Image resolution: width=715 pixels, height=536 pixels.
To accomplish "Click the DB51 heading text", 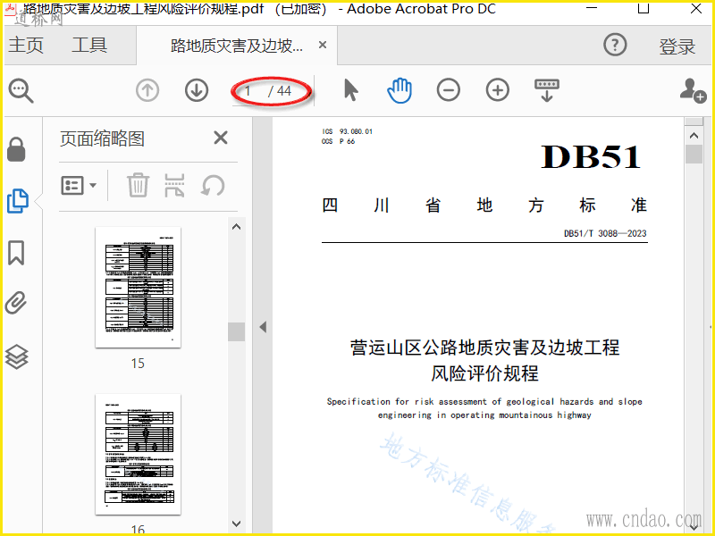I will tap(591, 157).
